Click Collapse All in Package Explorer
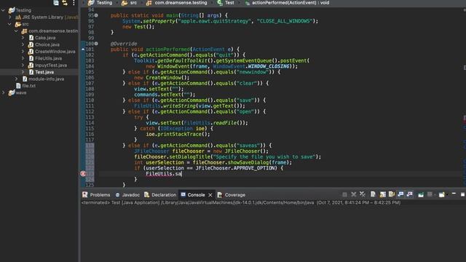 click(56, 3)
